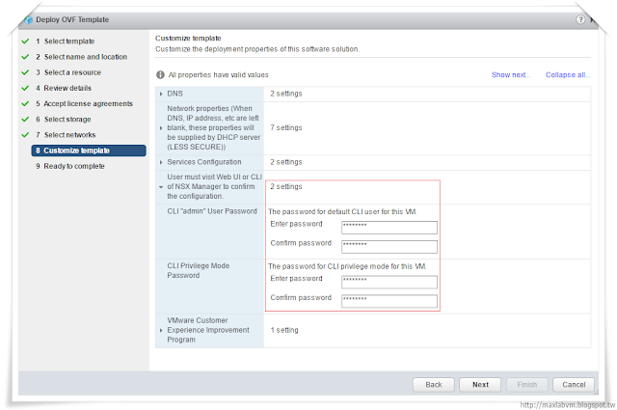The width and height of the screenshot is (617, 410).
Task: Focus CLI Privilege Mode Confirm password field
Action: (x=389, y=301)
